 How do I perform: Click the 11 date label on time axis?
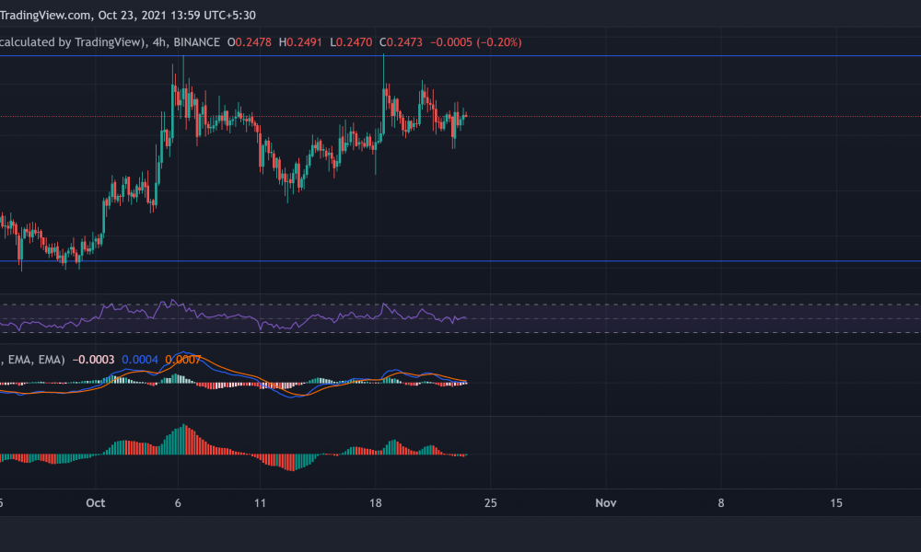tap(261, 502)
